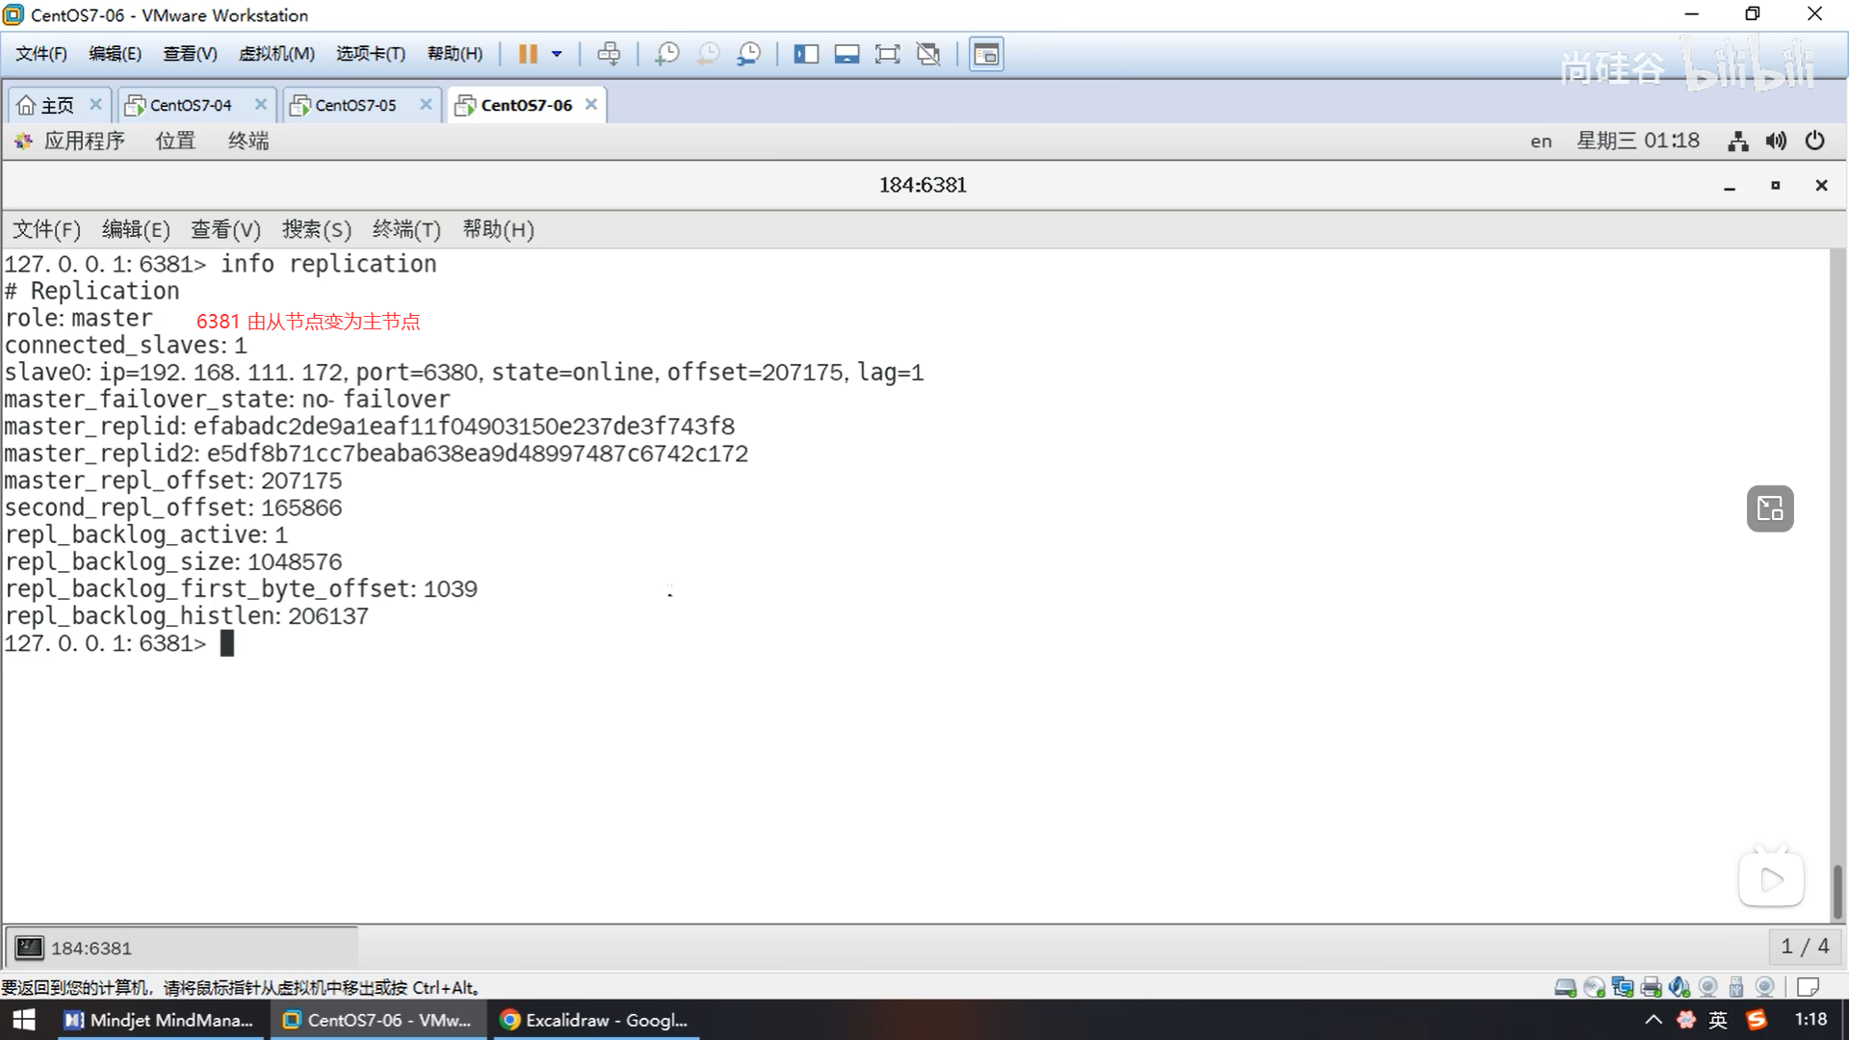This screenshot has height=1040, width=1849.
Task: Toggle Unity mode icon
Action: click(928, 54)
